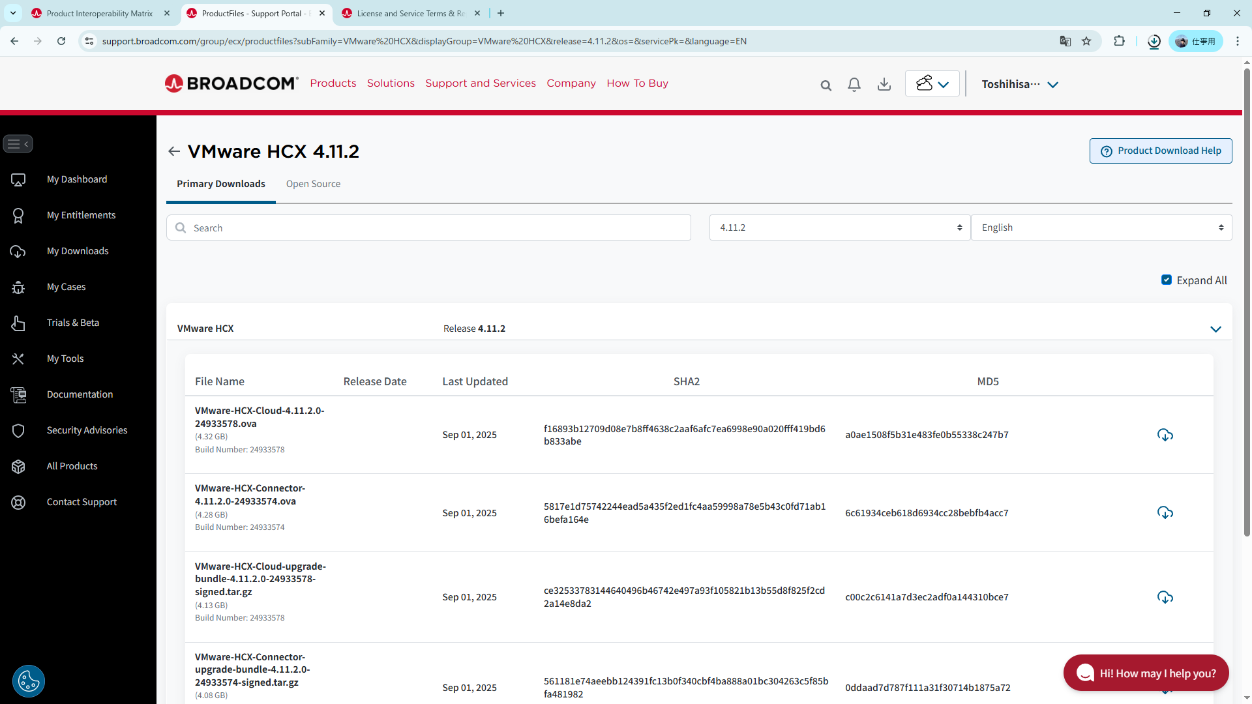Open the My Entitlements sidebar item
The height and width of the screenshot is (704, 1252).
coord(81,215)
